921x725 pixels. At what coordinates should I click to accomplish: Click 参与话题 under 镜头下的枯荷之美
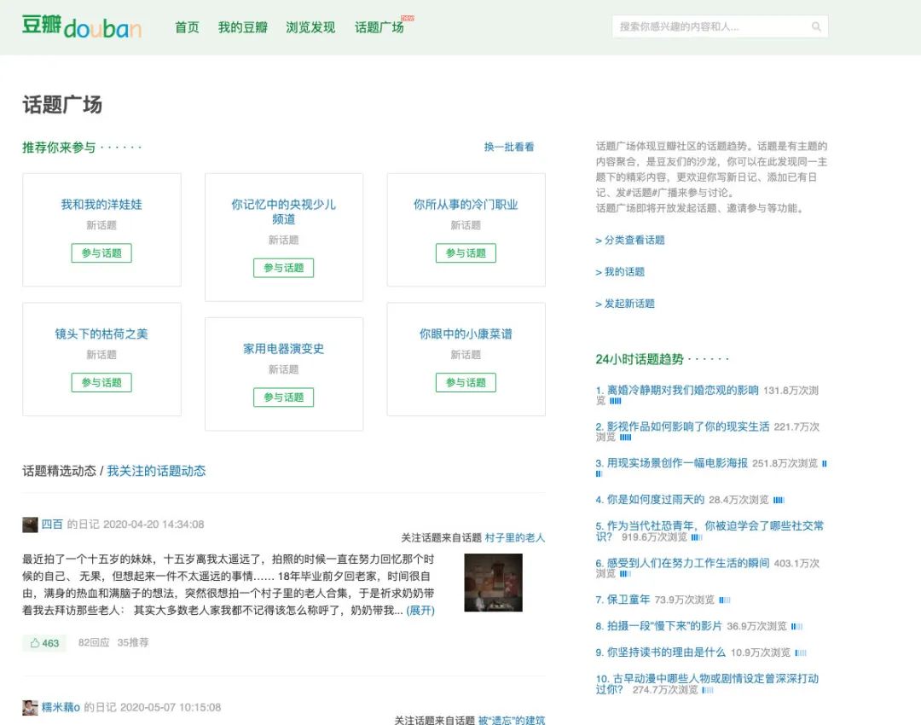pyautogui.click(x=101, y=382)
